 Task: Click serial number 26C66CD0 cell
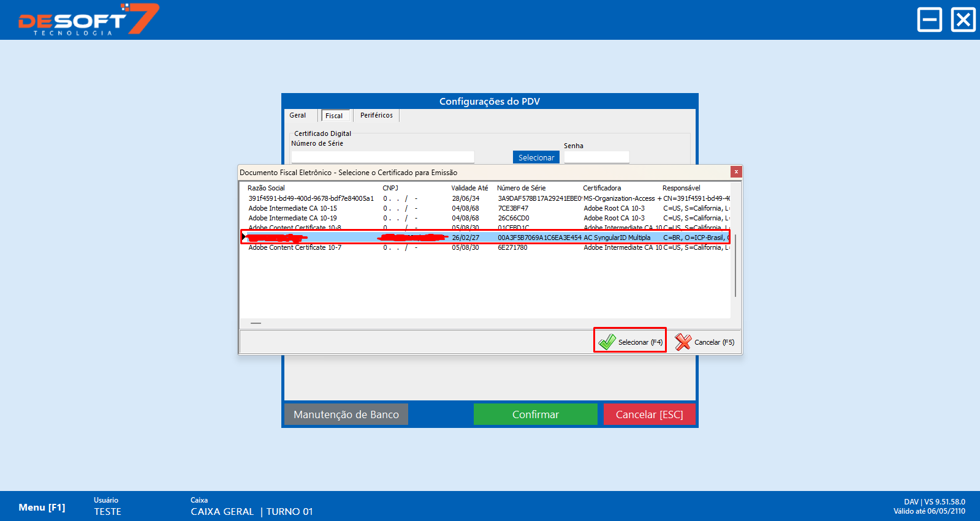coord(514,218)
